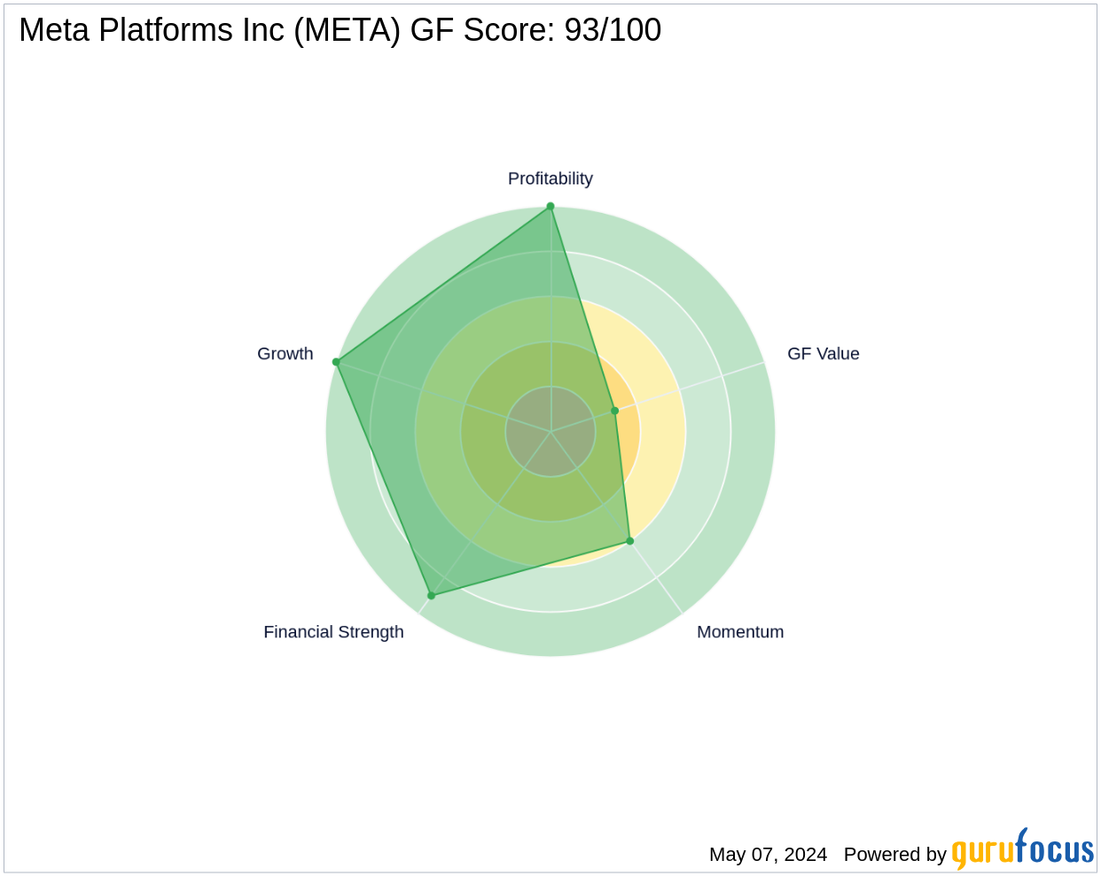Click the Meta Platforms GF Score title
This screenshot has width=1101, height=876.
coord(340,30)
